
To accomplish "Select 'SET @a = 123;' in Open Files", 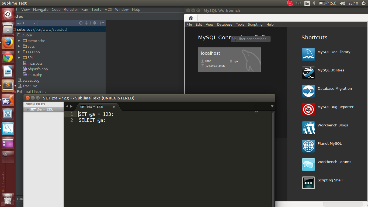I will [x=43, y=109].
